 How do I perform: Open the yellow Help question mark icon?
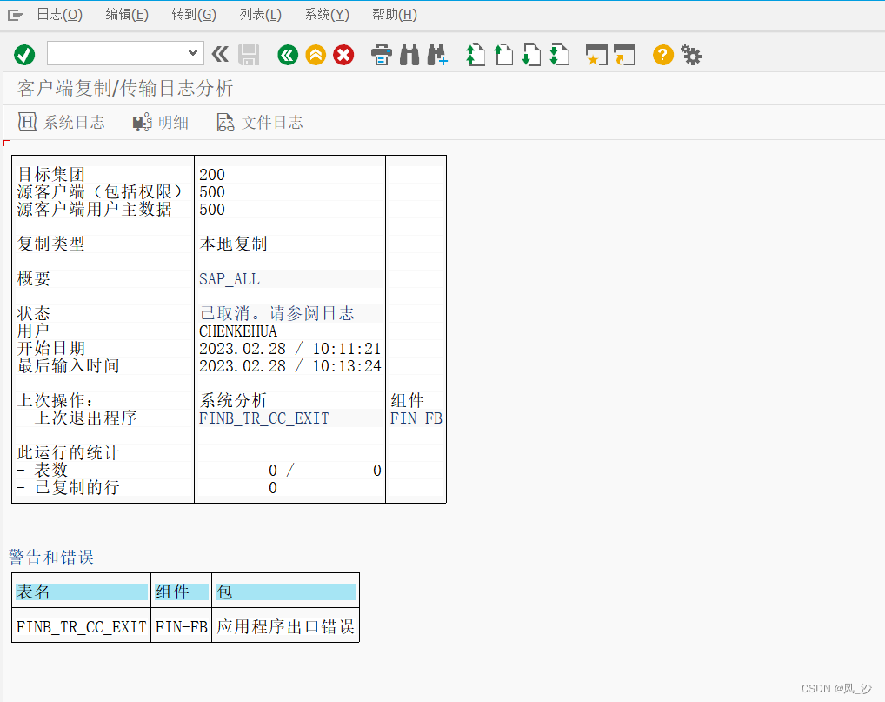[663, 55]
